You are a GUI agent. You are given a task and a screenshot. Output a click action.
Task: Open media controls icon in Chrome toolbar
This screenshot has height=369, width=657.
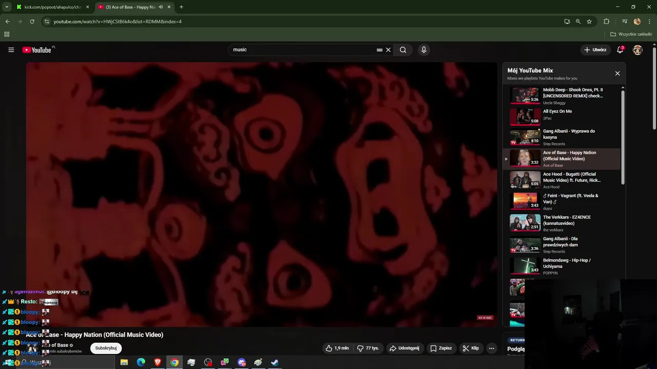[x=625, y=22]
